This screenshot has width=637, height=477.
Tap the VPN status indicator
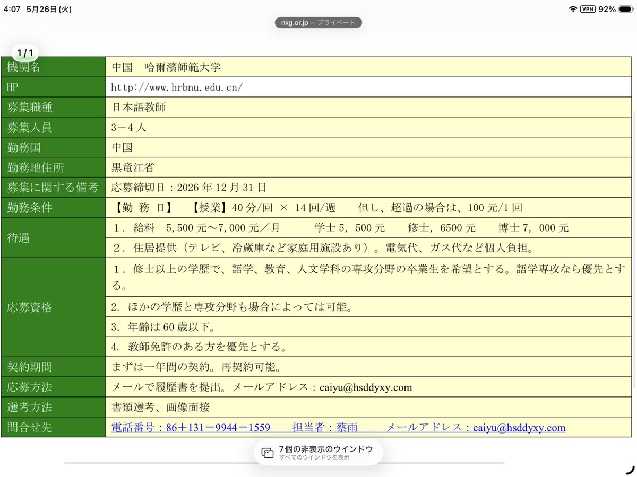(588, 9)
